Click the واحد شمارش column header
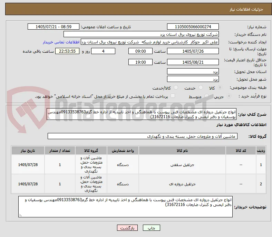272x237 pixels. click(123, 151)
